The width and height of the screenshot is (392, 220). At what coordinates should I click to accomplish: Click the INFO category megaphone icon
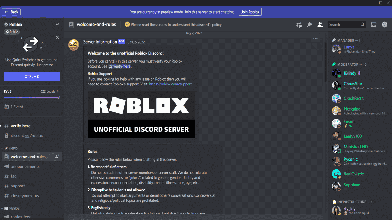tap(6, 148)
